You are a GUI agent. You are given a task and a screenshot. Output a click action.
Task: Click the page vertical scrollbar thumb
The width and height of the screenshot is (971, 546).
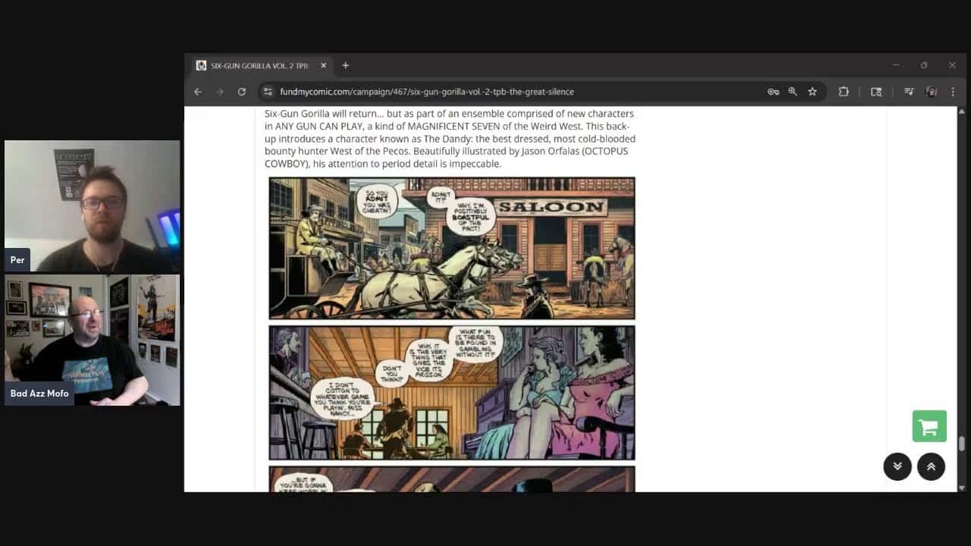pos(962,444)
